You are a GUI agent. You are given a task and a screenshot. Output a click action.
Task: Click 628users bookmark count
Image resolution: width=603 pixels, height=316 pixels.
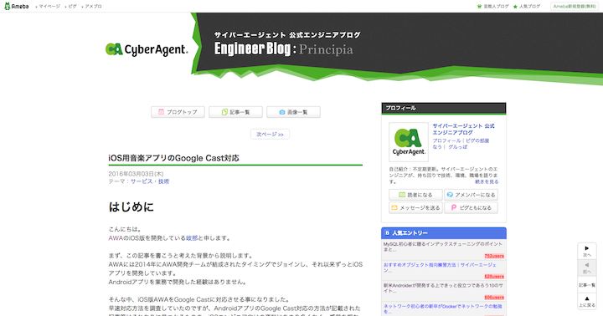point(494,277)
